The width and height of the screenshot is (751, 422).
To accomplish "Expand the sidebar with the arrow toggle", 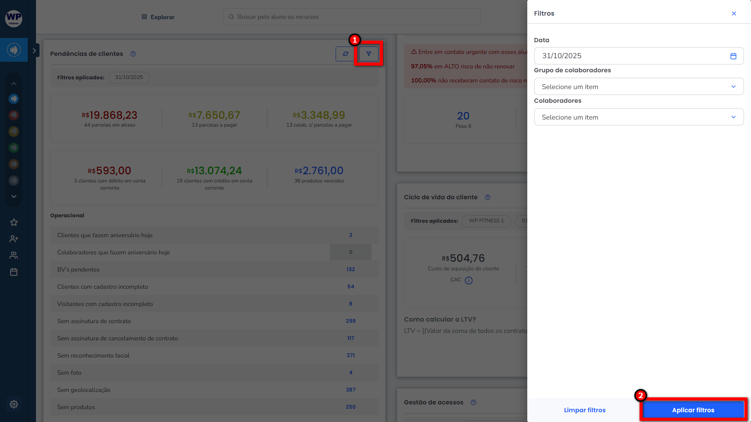I will [x=34, y=50].
